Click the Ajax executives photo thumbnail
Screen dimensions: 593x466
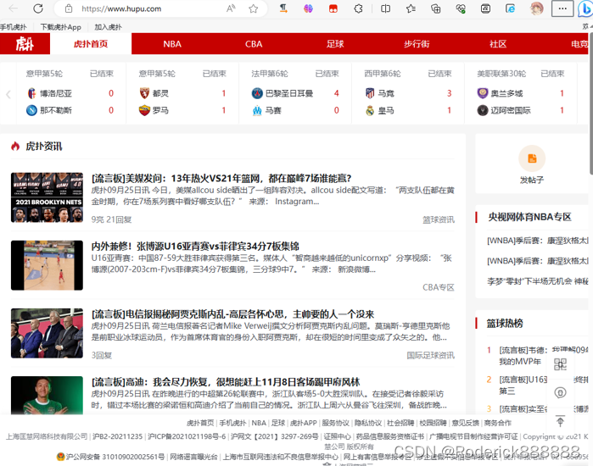click(47, 333)
